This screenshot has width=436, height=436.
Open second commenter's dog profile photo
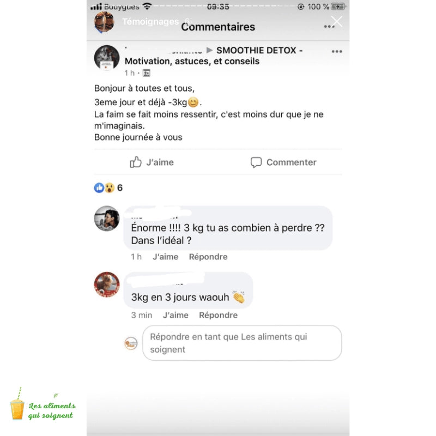coord(107,284)
